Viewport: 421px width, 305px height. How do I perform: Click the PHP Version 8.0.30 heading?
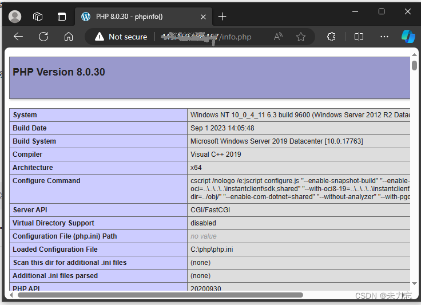(x=59, y=72)
